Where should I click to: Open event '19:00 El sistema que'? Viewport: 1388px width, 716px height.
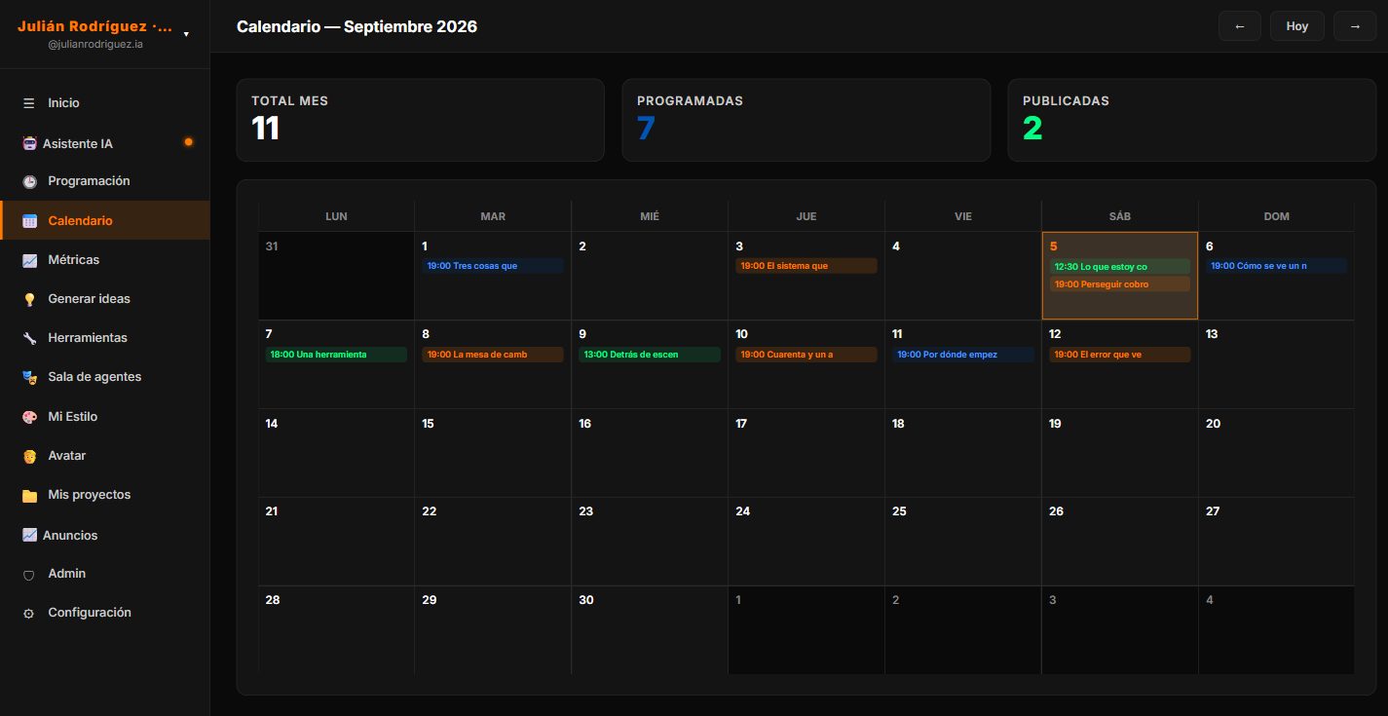coord(807,266)
